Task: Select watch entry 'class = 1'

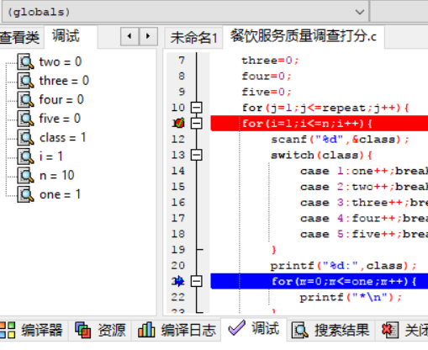Action: pyautogui.click(x=62, y=138)
